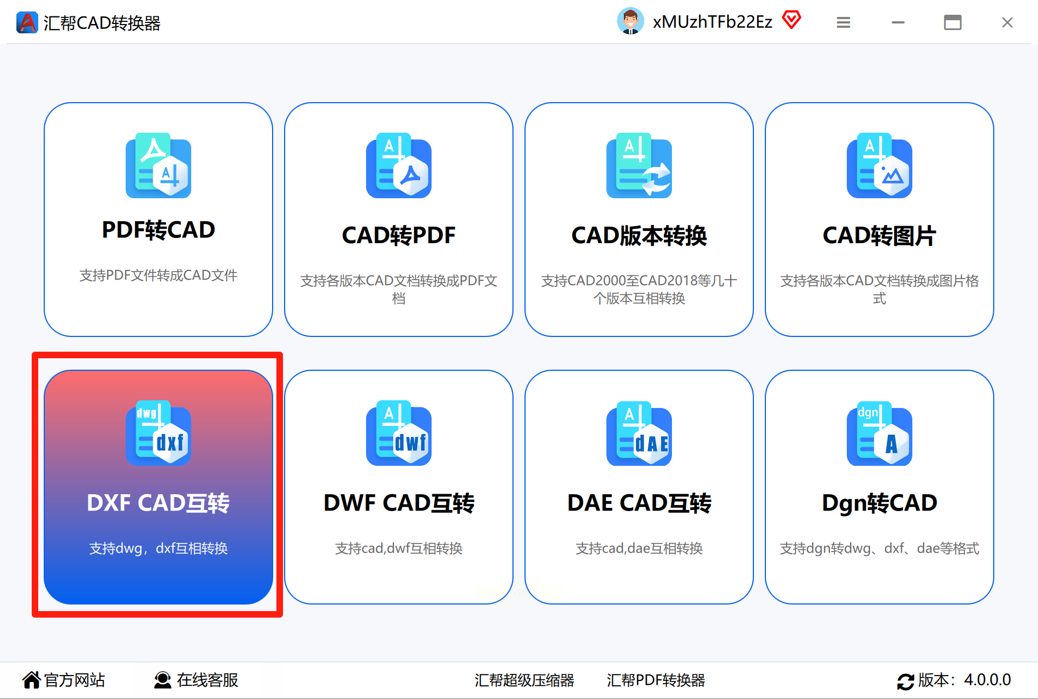The width and height of the screenshot is (1038, 699).
Task: Select the CAD转PDF tool icon
Action: tap(399, 165)
